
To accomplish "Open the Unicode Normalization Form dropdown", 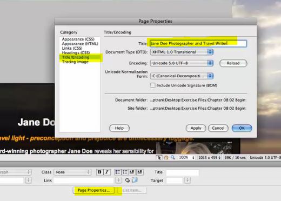I will click(x=182, y=76).
